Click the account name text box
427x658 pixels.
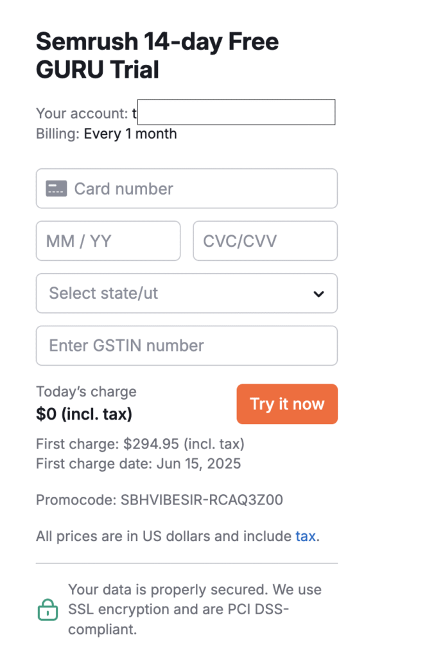[x=236, y=112]
